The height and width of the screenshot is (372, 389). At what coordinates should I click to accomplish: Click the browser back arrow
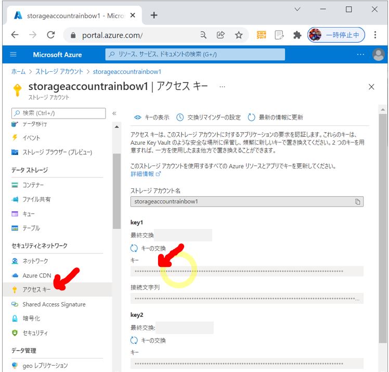(15, 35)
